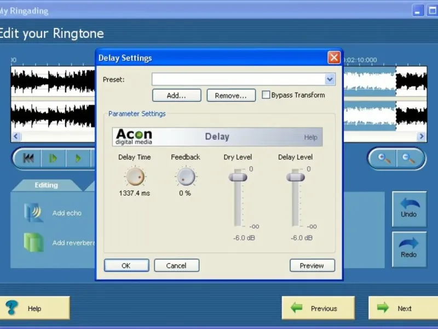Go to Previous step with green arrow
The width and height of the screenshot is (438, 329).
pyautogui.click(x=318, y=308)
